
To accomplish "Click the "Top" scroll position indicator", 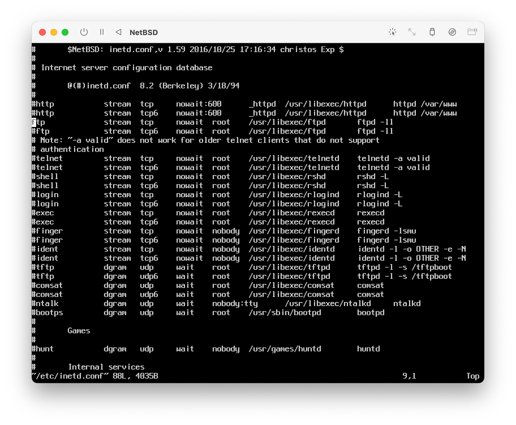I will 473,376.
